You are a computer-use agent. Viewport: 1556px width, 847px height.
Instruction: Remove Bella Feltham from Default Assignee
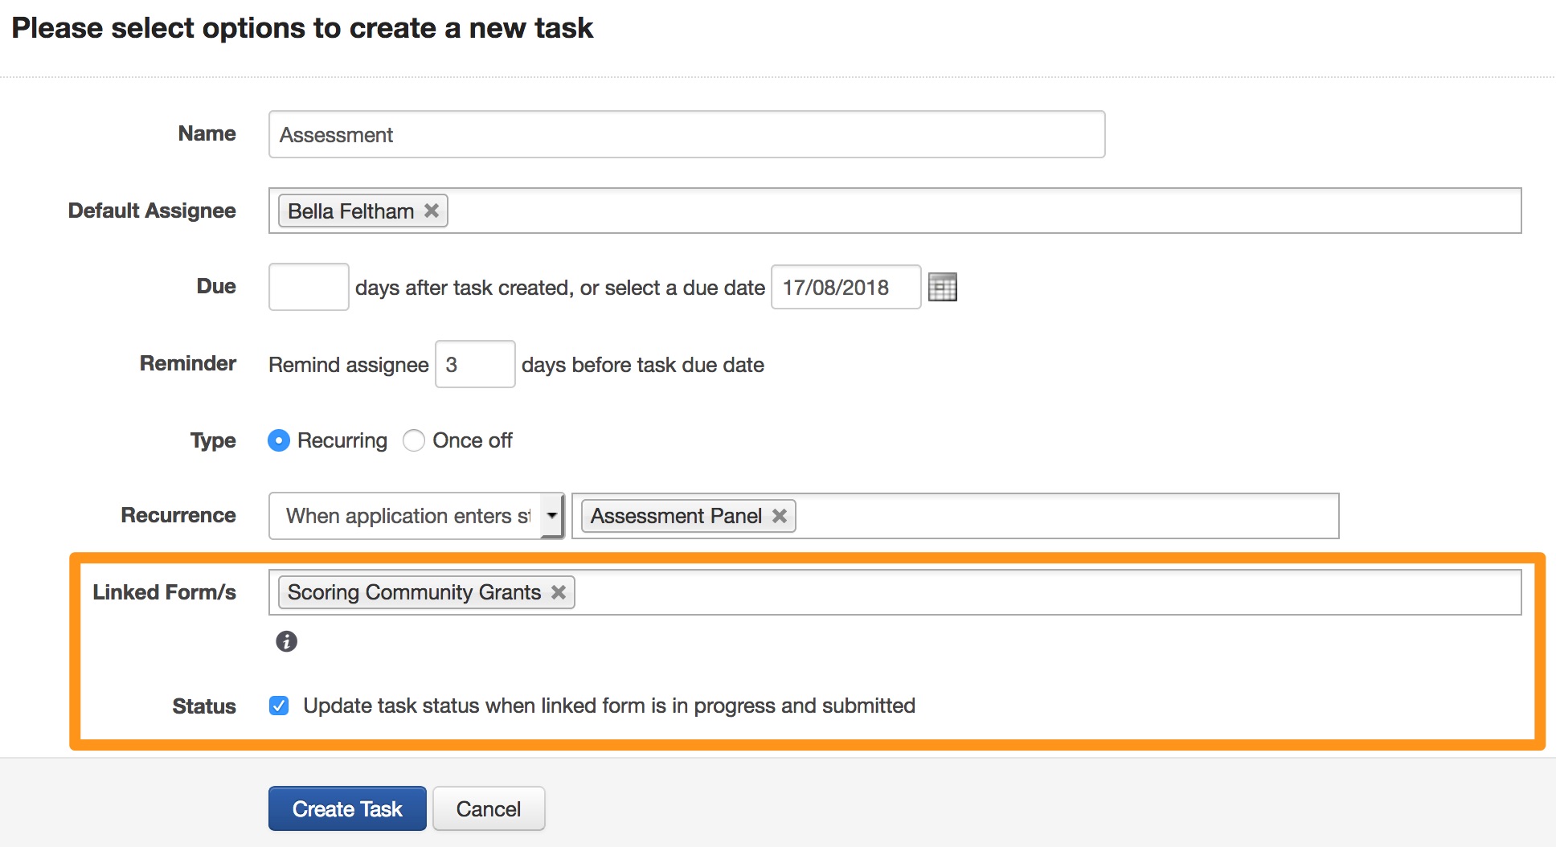[x=432, y=211]
